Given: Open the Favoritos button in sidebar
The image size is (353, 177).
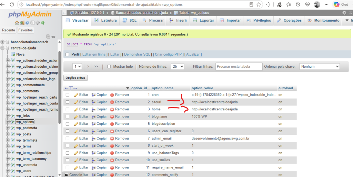Looking at the screenshot, I should tap(26, 30).
